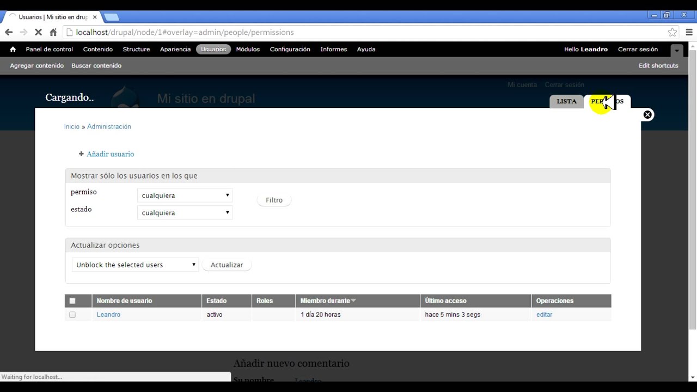Open the Usuarios admin menu
Viewport: 697px width, 392px height.
(x=213, y=49)
